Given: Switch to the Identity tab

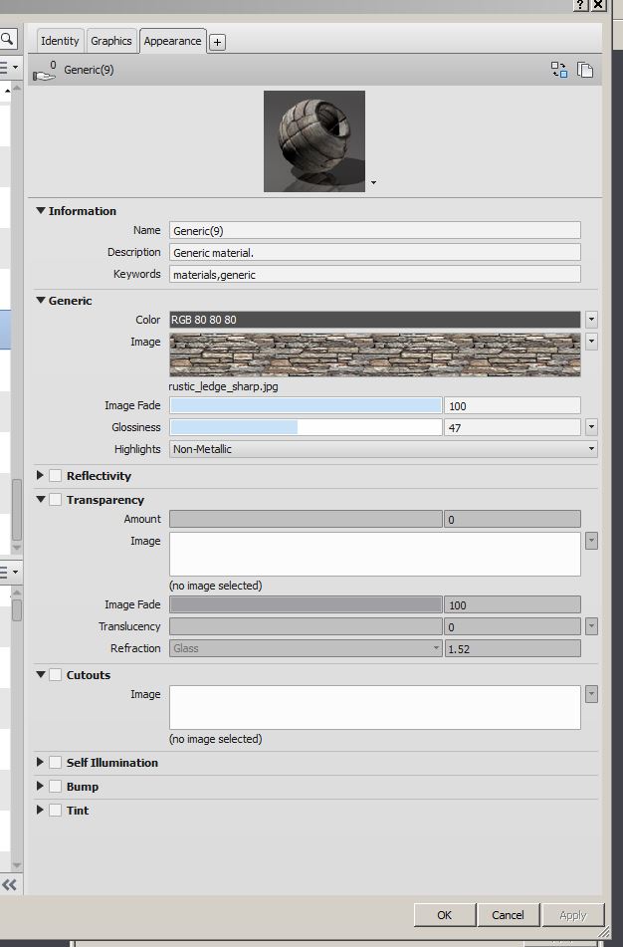Looking at the screenshot, I should click(x=60, y=41).
